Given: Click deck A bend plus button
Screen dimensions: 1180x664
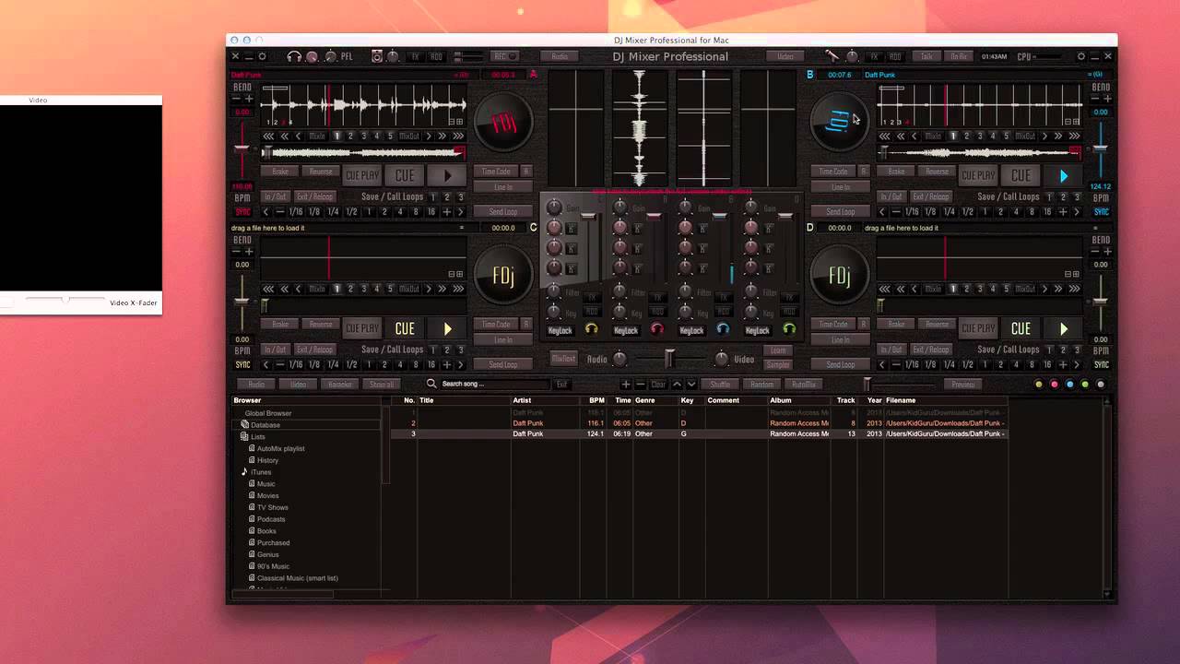Looking at the screenshot, I should (249, 98).
